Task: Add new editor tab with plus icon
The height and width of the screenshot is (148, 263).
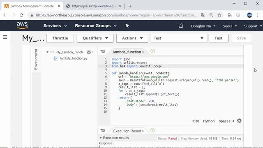Action: pos(152,51)
